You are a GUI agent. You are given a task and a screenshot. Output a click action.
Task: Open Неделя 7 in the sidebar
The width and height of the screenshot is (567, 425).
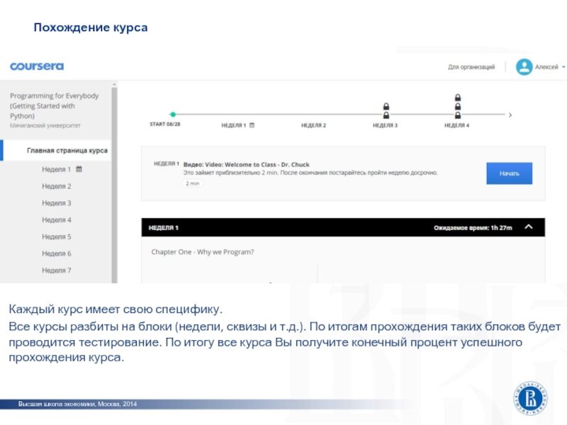coord(57,271)
